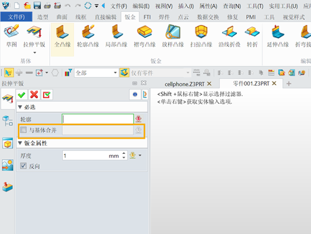
Task: Select the 扫掠凸缘 tool
Action: (x=201, y=36)
